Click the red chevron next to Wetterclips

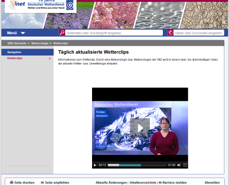tap(50, 58)
